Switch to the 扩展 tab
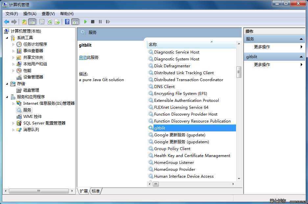Image resolution: width=308 pixels, height=204 pixels. 84,191
